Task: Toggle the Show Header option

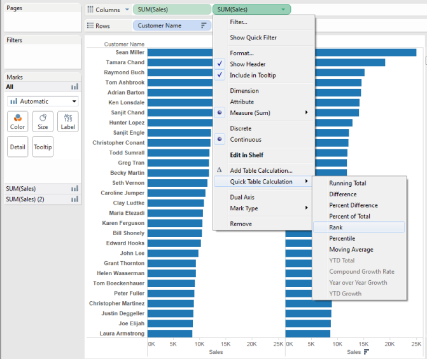Action: pos(248,64)
